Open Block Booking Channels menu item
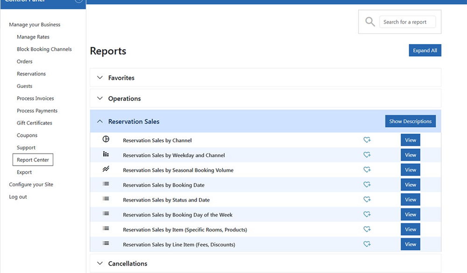The height and width of the screenshot is (273, 467). pyautogui.click(x=44, y=49)
